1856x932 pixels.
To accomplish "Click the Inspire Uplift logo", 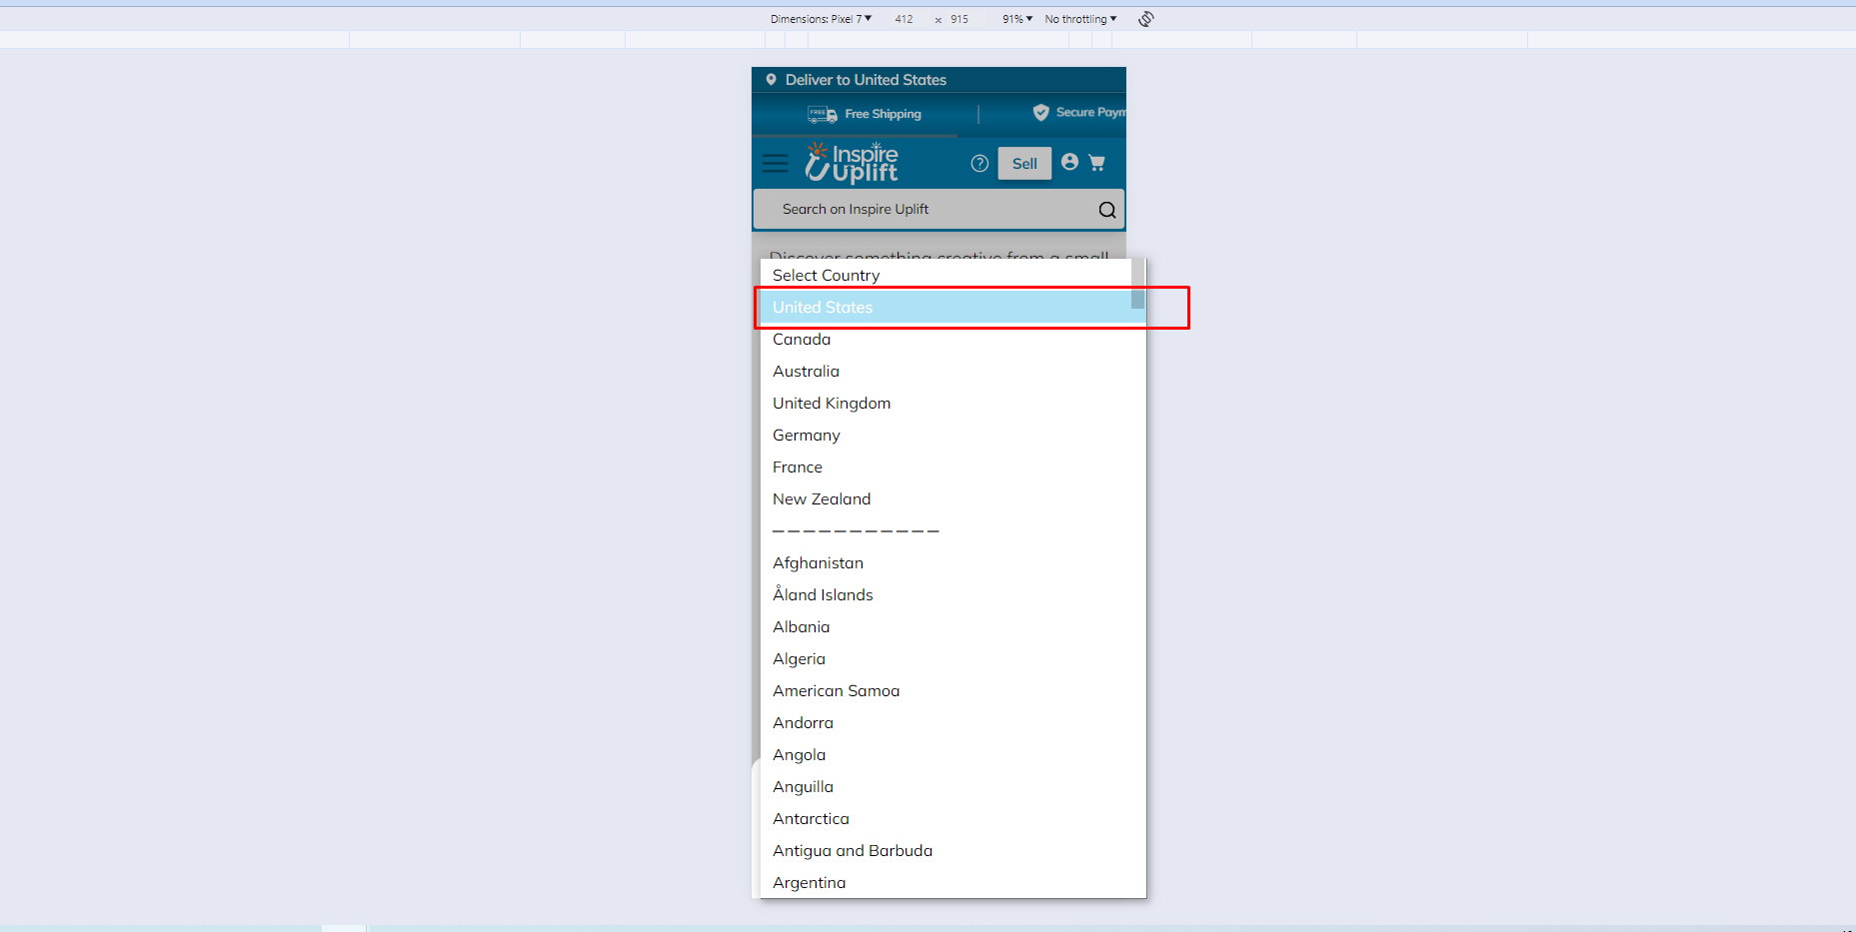I will 852,163.
